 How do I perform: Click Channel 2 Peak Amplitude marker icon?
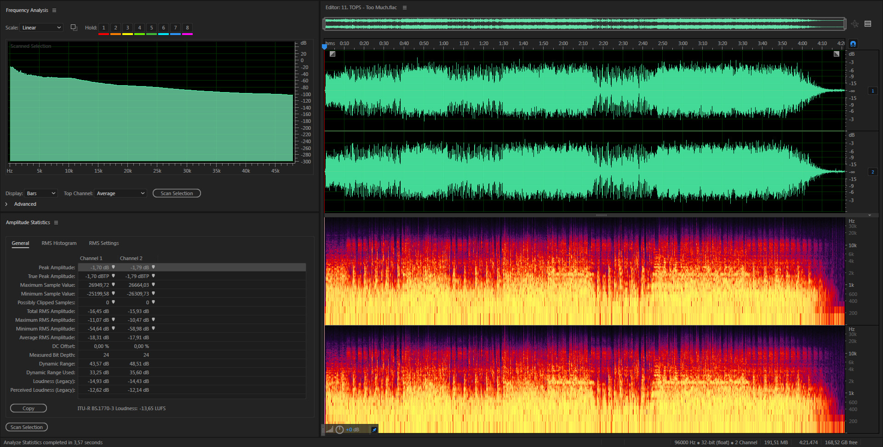point(153,267)
